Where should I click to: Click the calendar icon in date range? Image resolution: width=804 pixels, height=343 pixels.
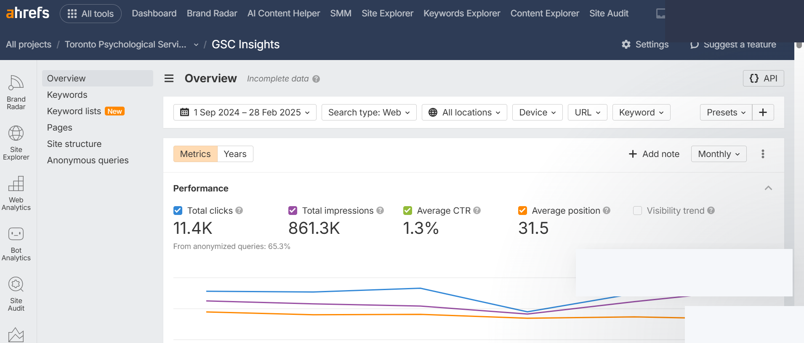184,112
